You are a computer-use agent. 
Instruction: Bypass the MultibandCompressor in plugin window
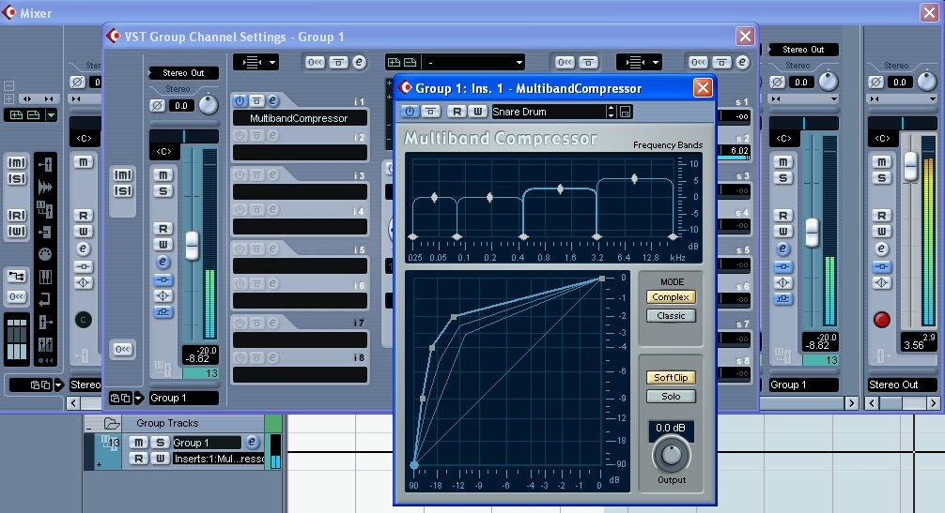click(x=430, y=112)
